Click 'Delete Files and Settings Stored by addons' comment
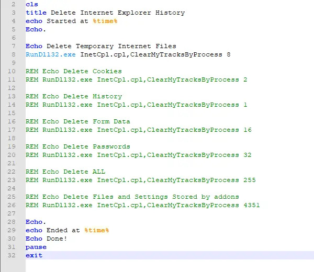Image resolution: width=314 pixels, height=272 pixels. pyautogui.click(x=151, y=197)
